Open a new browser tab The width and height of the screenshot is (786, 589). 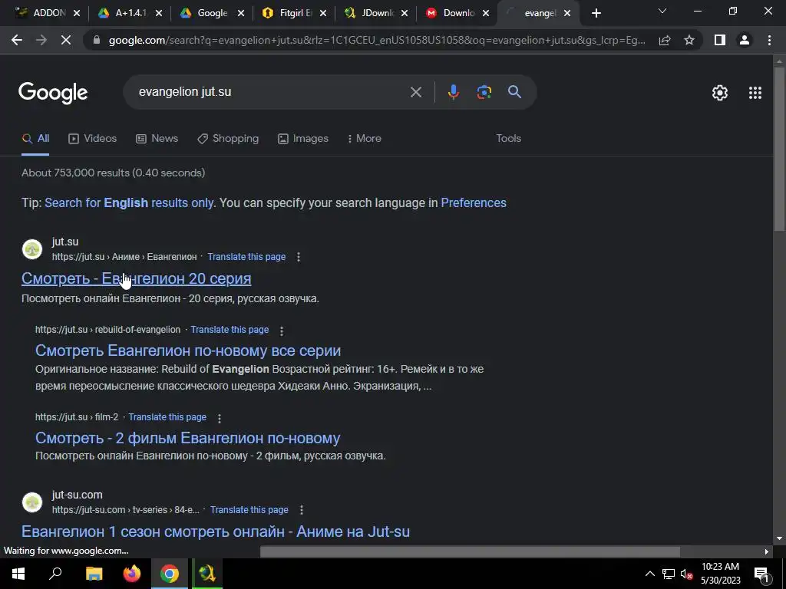596,14
